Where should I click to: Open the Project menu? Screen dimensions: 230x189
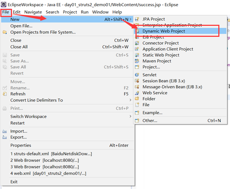pos(70,12)
